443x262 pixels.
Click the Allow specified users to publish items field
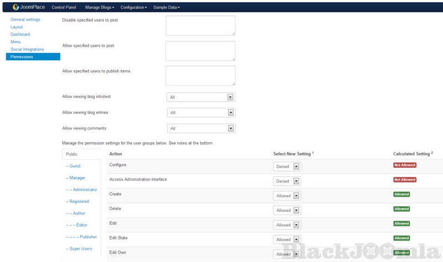(x=200, y=76)
